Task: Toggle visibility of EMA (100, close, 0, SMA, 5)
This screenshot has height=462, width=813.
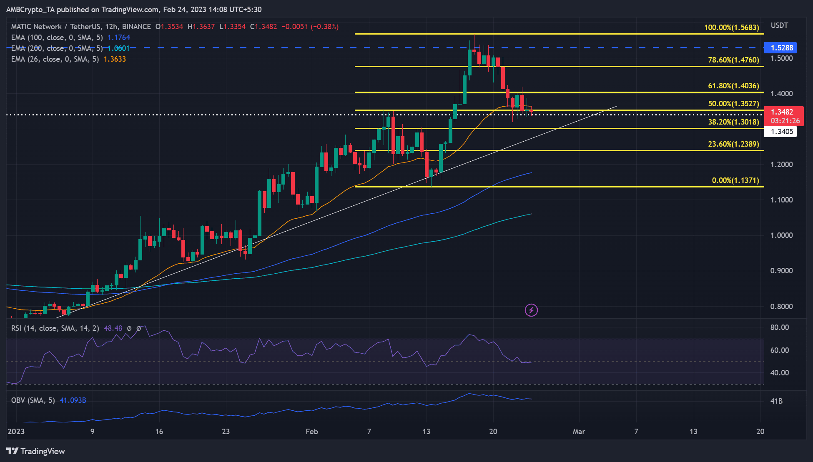Action: 56,37
